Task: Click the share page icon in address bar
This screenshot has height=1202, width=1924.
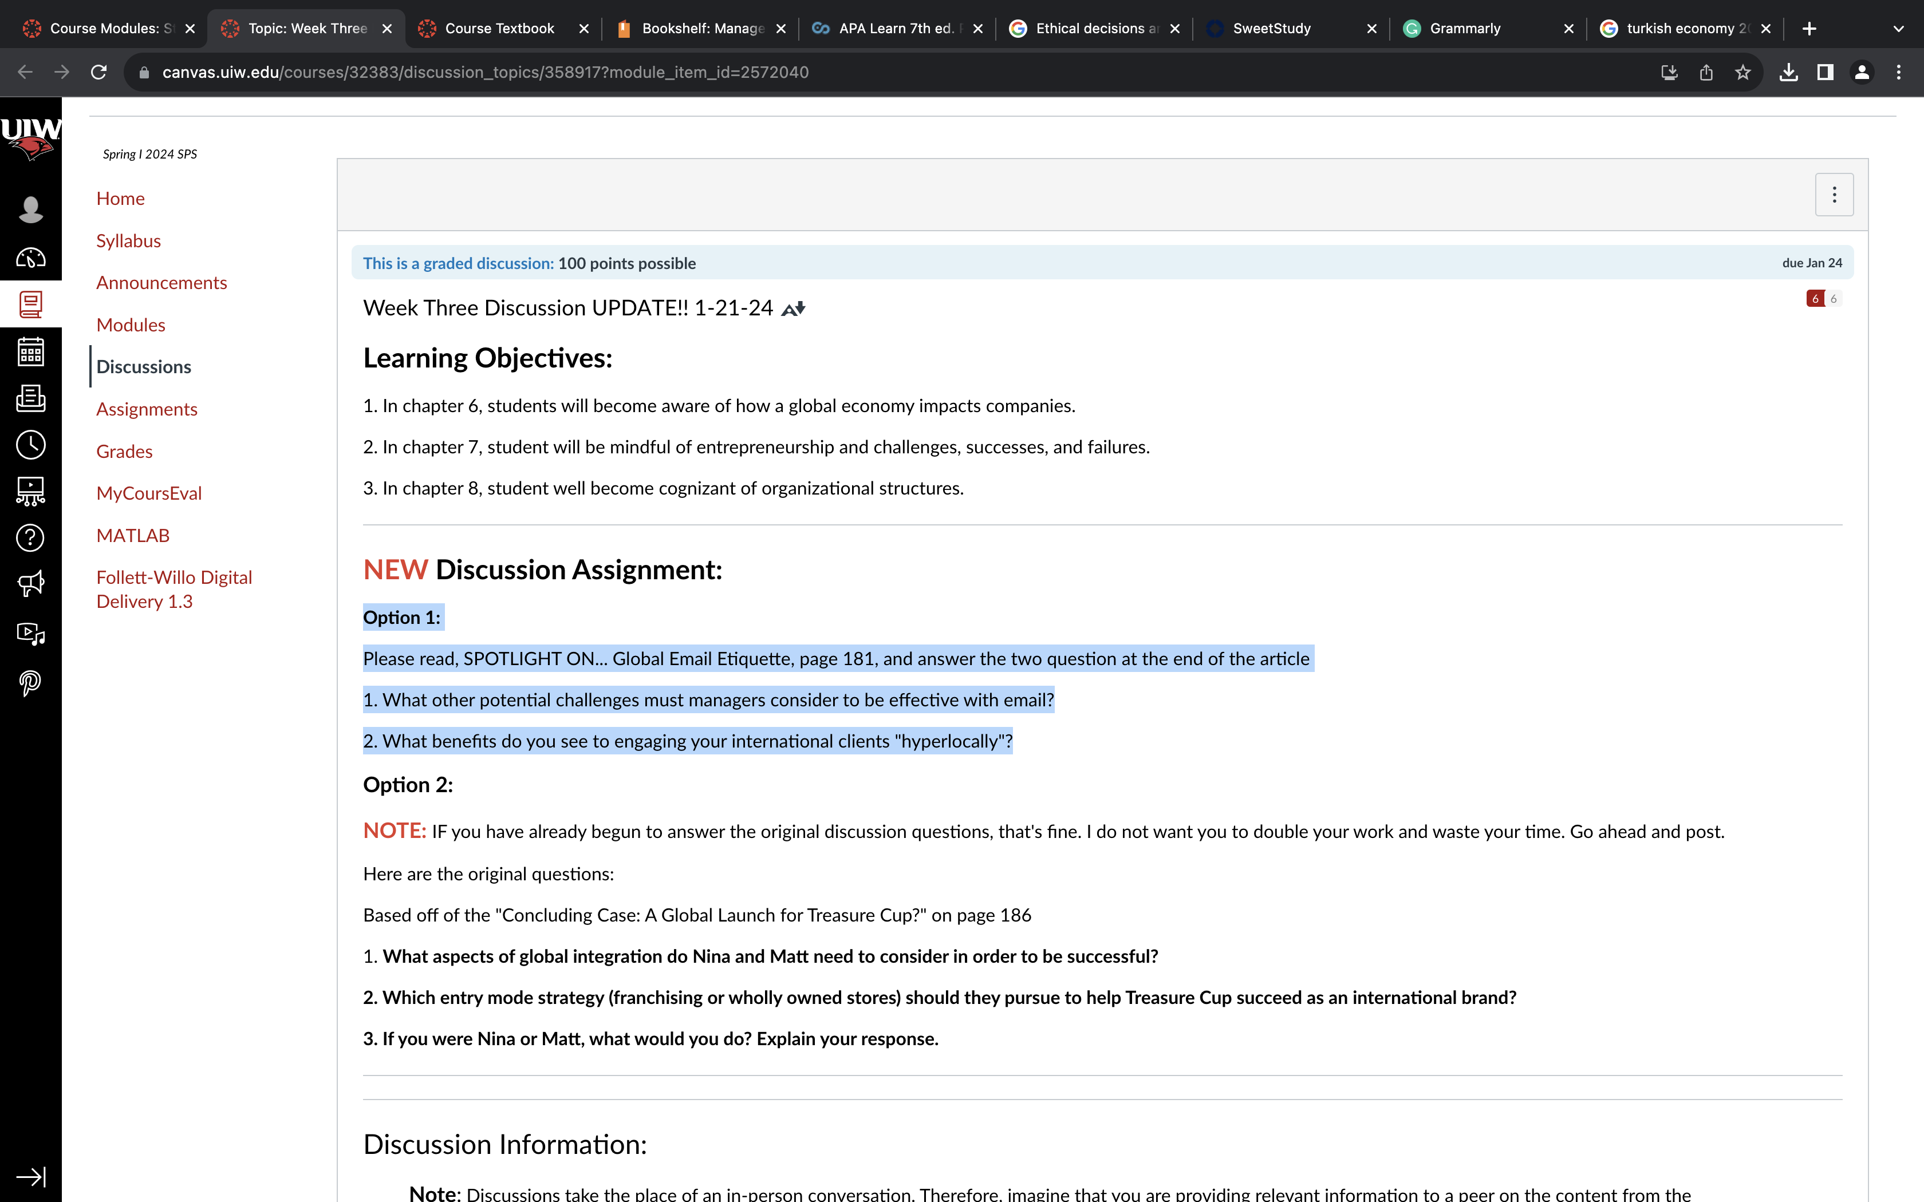Action: [1705, 72]
